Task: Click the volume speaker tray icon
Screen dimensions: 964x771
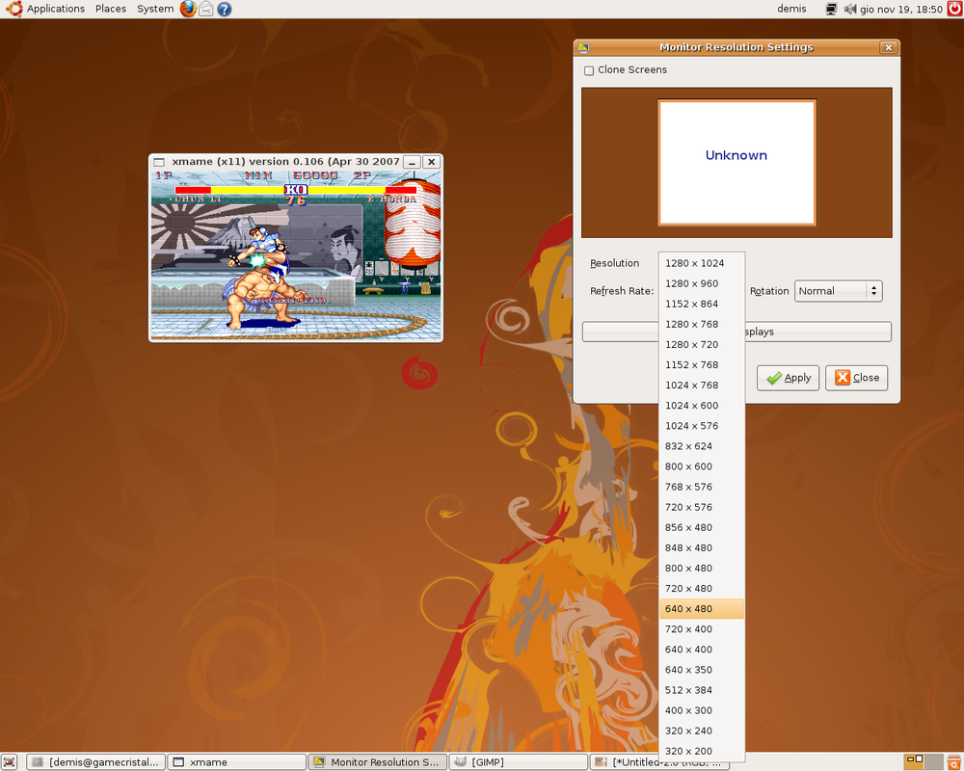Action: [x=850, y=9]
